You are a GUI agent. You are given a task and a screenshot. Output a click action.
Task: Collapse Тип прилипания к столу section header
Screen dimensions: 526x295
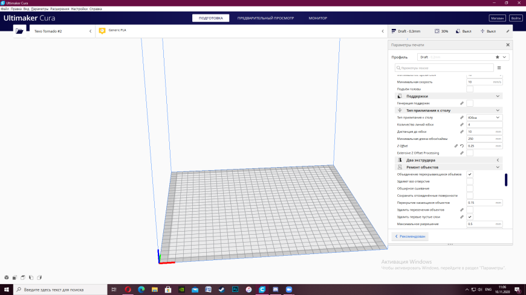tap(449, 110)
